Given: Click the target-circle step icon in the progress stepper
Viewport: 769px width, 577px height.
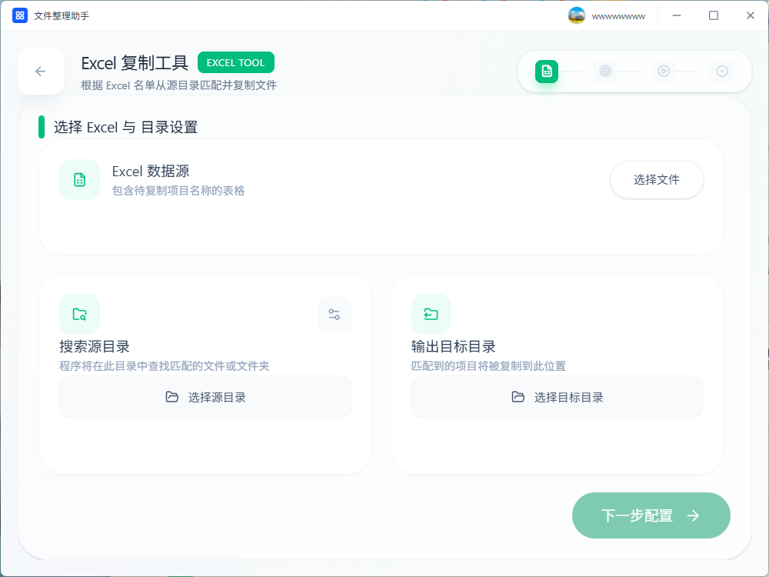Looking at the screenshot, I should pyautogui.click(x=605, y=71).
